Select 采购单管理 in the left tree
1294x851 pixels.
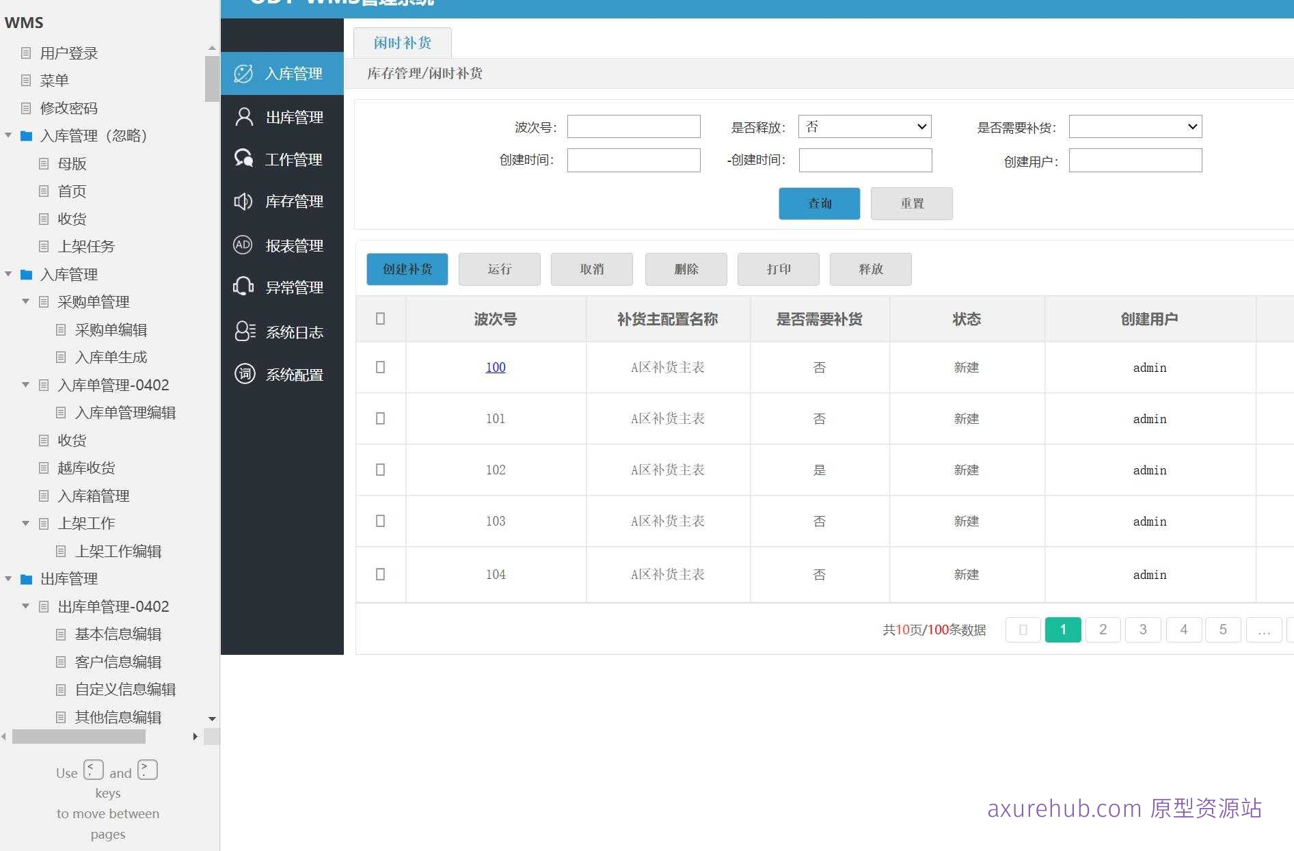(x=94, y=301)
